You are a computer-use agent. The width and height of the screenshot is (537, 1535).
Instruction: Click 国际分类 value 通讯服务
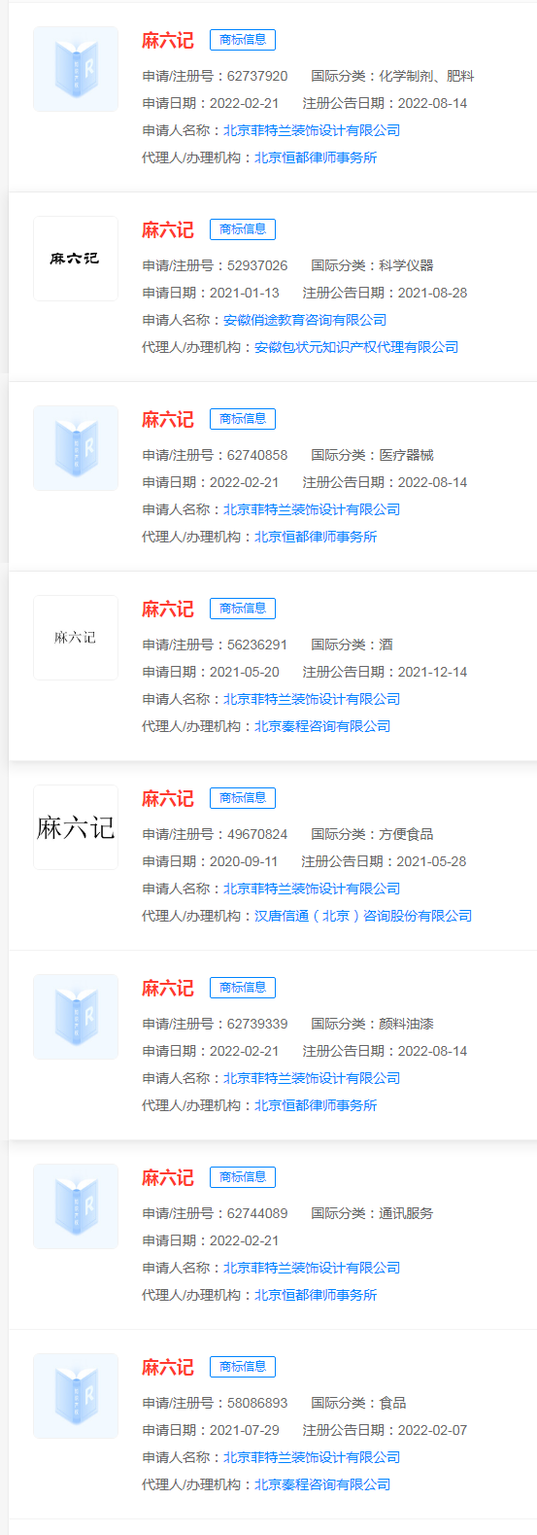click(x=406, y=1213)
